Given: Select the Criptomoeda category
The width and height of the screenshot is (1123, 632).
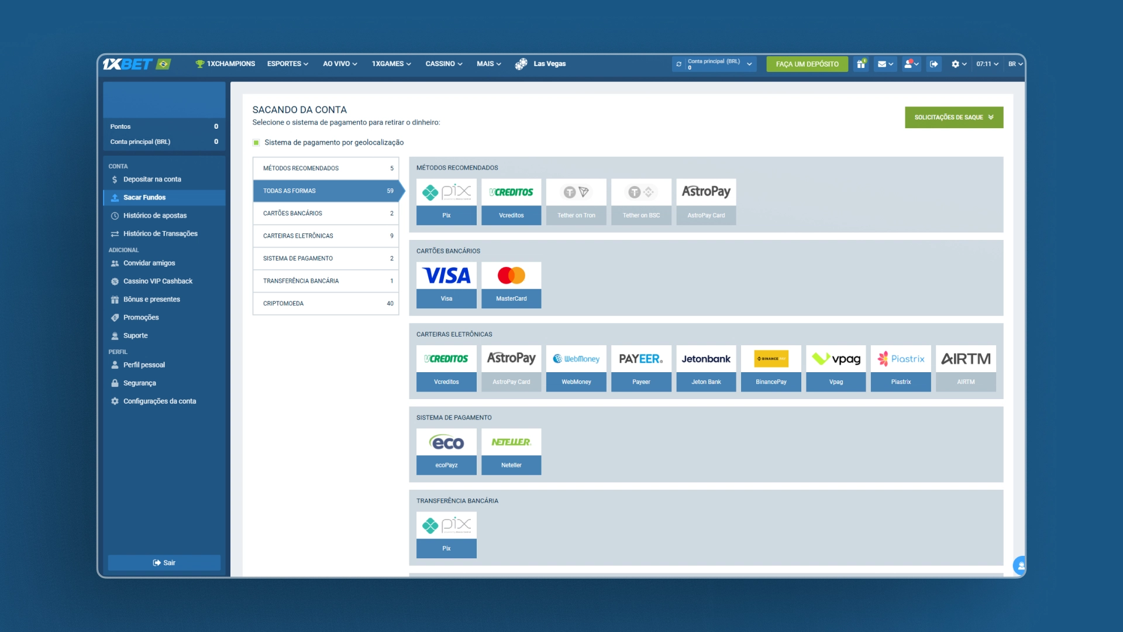Looking at the screenshot, I should pos(326,303).
